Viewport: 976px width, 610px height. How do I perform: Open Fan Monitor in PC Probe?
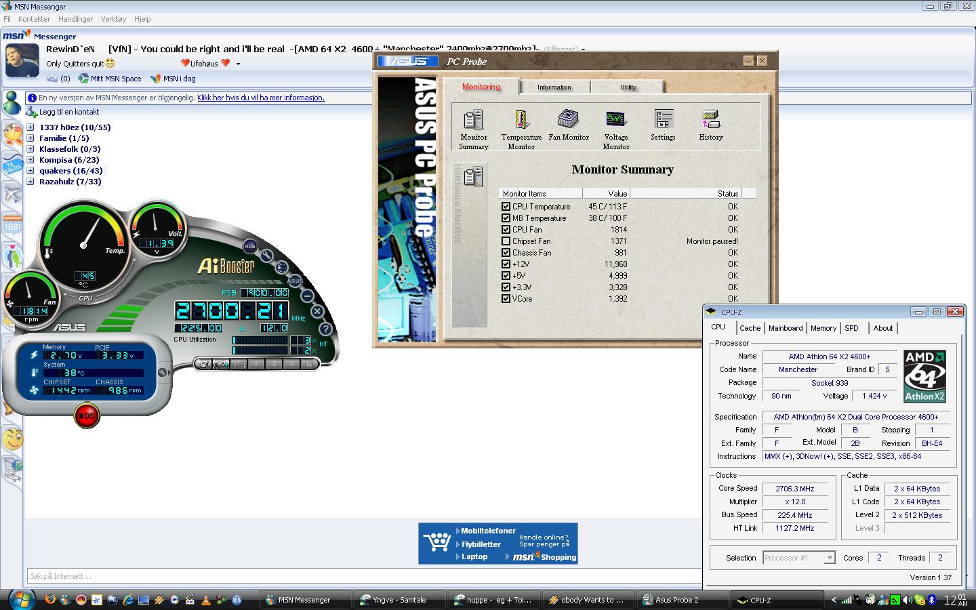click(x=568, y=125)
